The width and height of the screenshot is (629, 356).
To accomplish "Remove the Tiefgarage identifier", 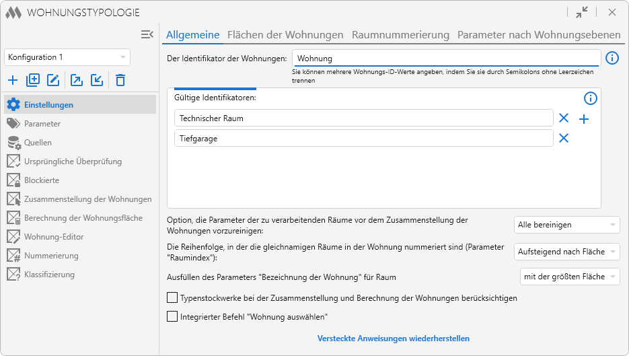I will (x=564, y=138).
